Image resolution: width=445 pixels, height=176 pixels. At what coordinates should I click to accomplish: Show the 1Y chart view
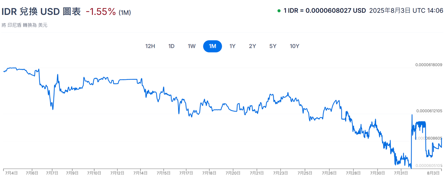pyautogui.click(x=232, y=46)
